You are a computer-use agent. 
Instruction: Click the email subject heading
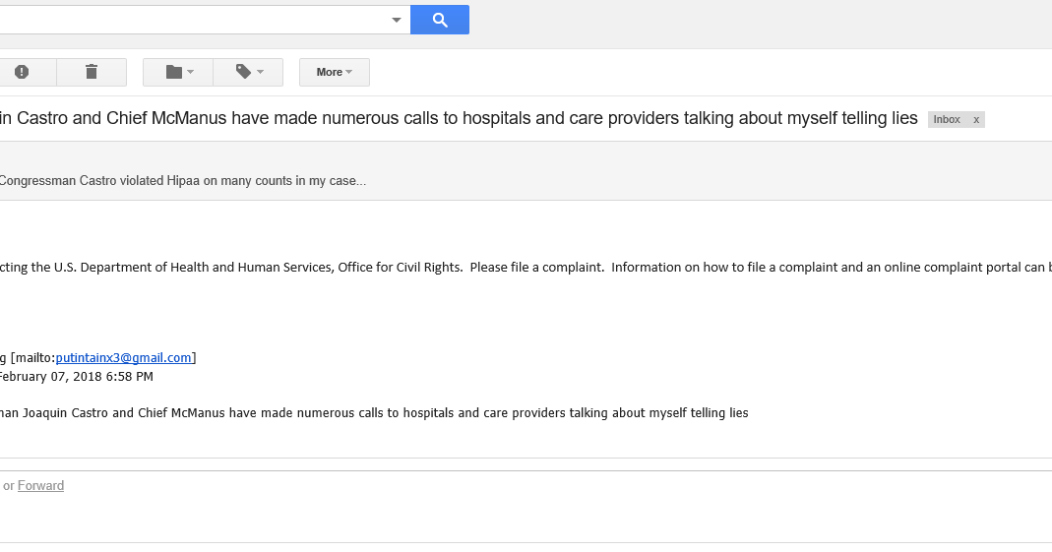[459, 119]
